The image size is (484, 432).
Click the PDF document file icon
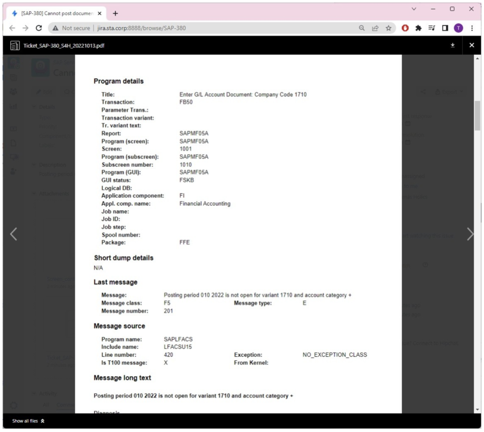click(x=15, y=46)
